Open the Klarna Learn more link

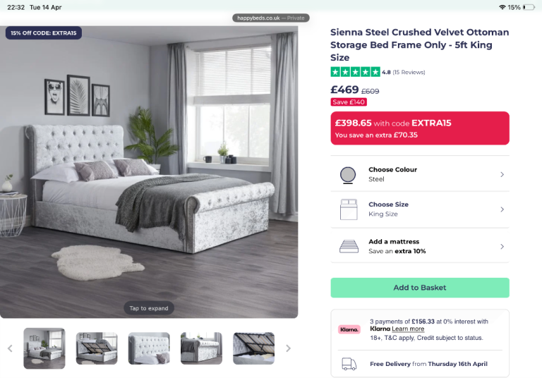408,329
